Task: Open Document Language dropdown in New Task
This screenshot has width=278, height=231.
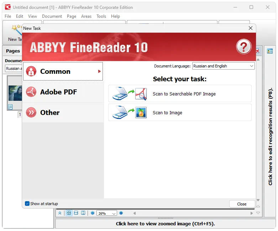Action: (x=224, y=66)
